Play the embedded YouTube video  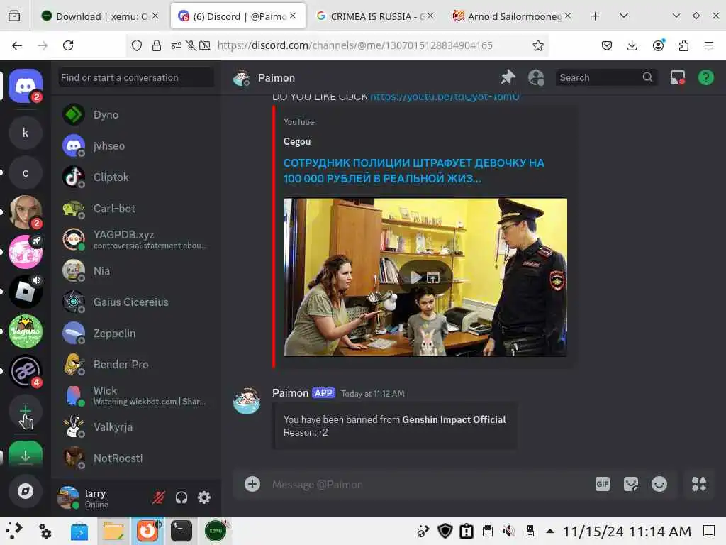pos(415,277)
